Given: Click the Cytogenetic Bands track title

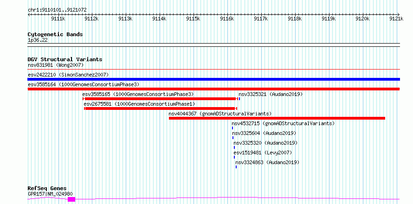Looking at the screenshot, I should 55,34.
